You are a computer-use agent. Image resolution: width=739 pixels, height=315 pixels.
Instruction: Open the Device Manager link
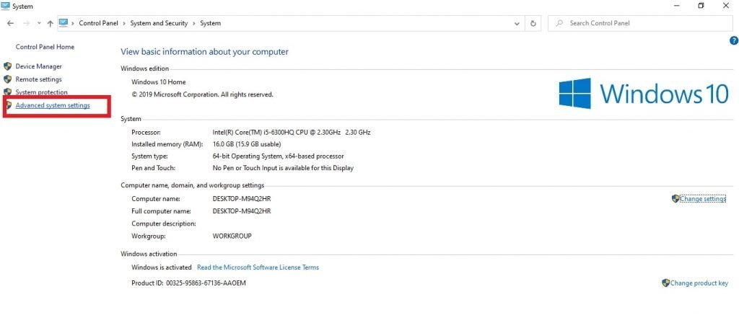38,66
